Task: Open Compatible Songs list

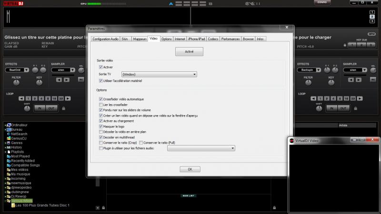Action: tap(25, 165)
